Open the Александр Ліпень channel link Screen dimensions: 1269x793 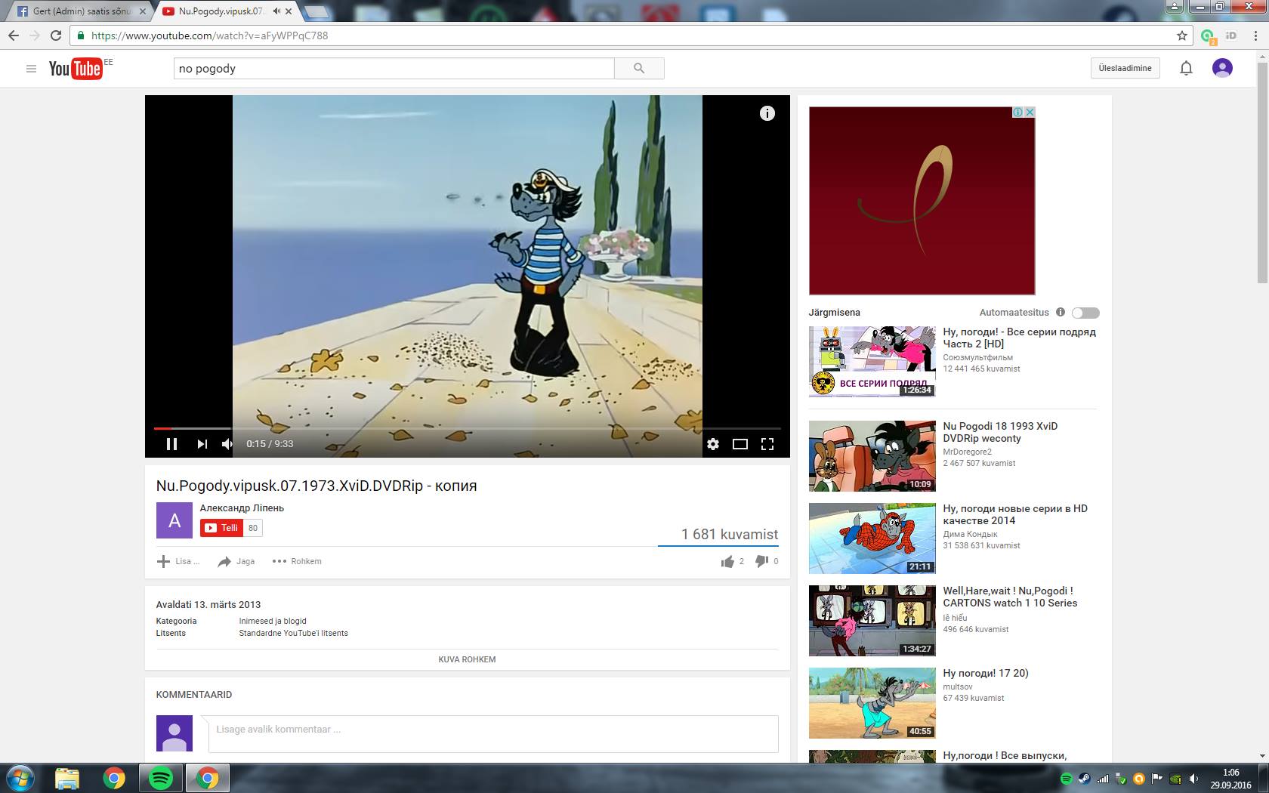[x=242, y=508]
